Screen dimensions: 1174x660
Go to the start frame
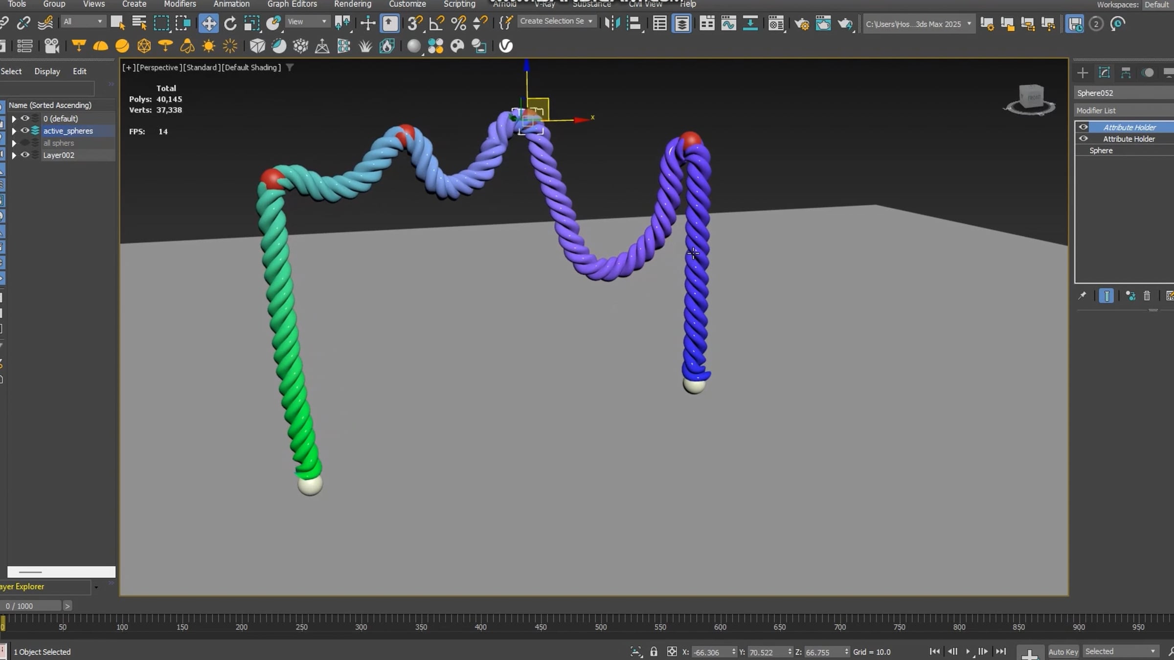tap(934, 651)
